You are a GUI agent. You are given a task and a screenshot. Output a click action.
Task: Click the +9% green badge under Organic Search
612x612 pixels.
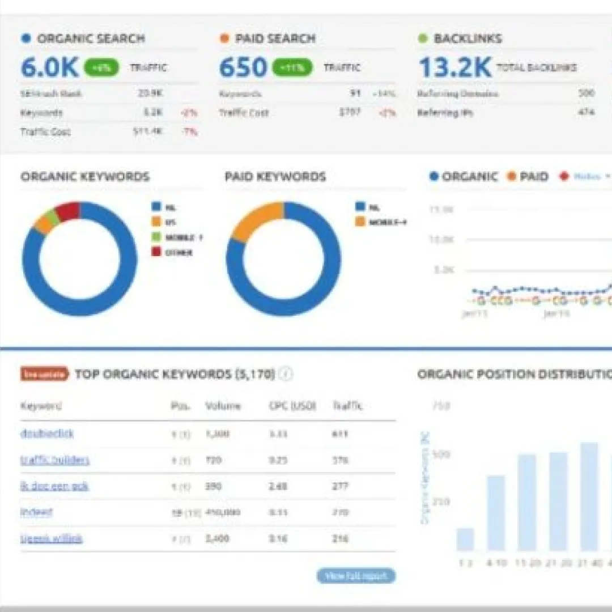101,67
